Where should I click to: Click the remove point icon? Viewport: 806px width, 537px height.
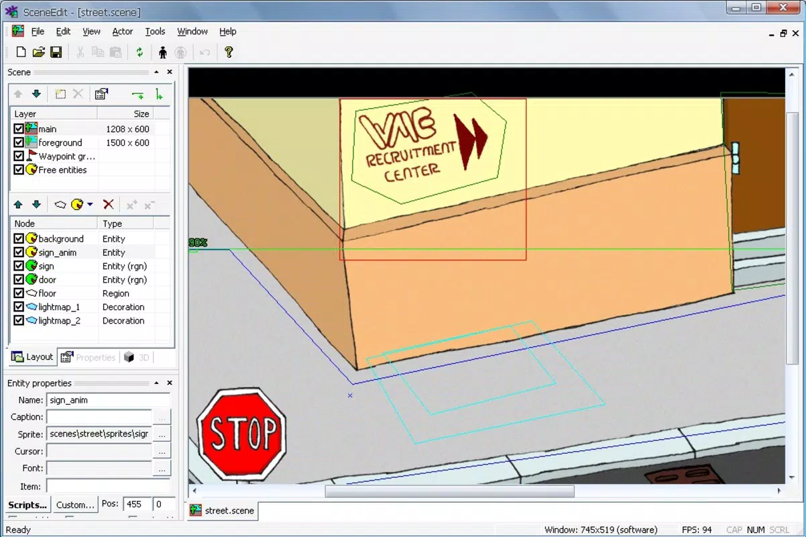click(150, 204)
